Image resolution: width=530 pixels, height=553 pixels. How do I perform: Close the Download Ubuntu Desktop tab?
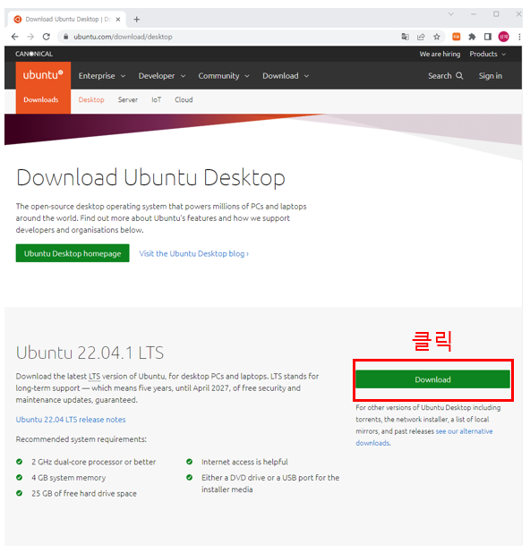118,20
